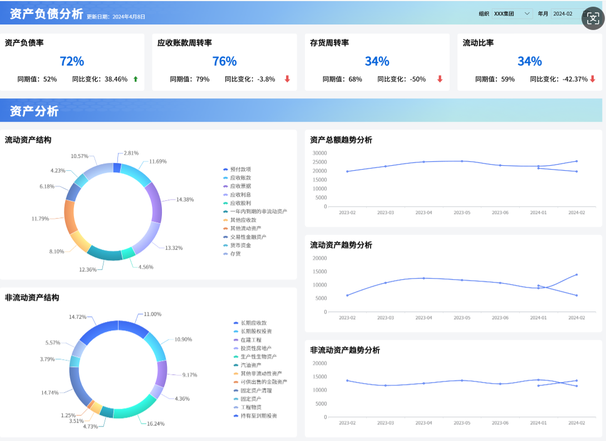606x441 pixels.
Task: Toggle 生产性生物资产 legend item
Action: coord(255,356)
